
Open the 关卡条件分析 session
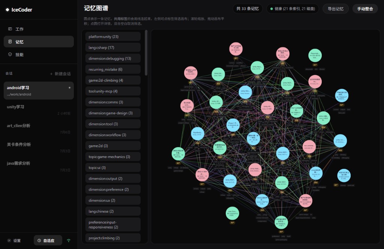(x=39, y=147)
